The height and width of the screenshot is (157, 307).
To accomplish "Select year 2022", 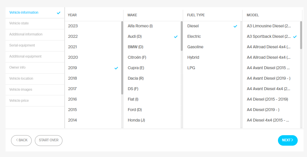I will point(93,36).
